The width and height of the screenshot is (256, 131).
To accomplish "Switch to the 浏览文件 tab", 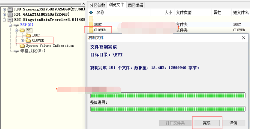I will (x=116, y=5).
